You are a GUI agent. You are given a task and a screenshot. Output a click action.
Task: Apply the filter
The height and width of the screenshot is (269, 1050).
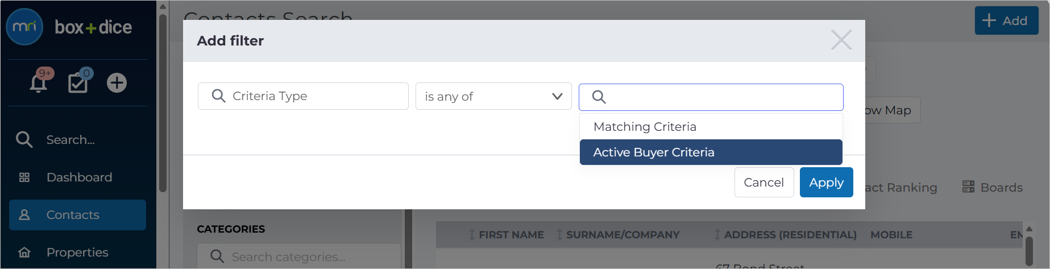(827, 183)
